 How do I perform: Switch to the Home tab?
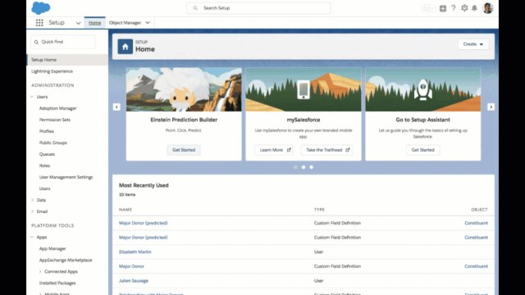(x=95, y=23)
